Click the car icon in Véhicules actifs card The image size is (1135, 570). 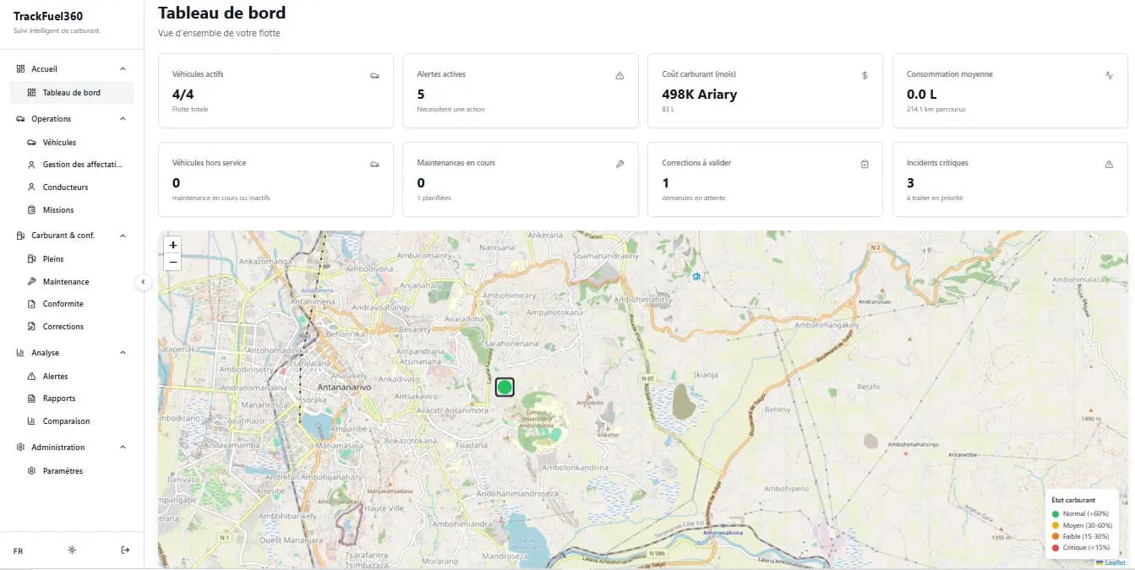tap(374, 76)
